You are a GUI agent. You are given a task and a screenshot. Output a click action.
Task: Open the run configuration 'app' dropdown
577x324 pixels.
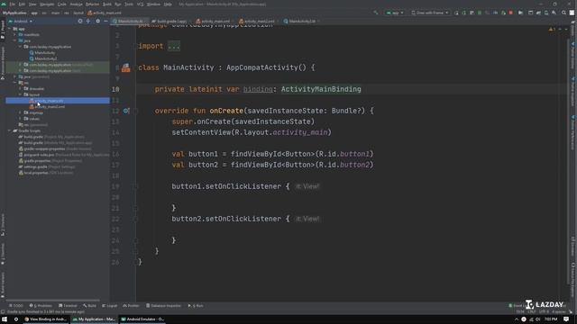click(394, 13)
